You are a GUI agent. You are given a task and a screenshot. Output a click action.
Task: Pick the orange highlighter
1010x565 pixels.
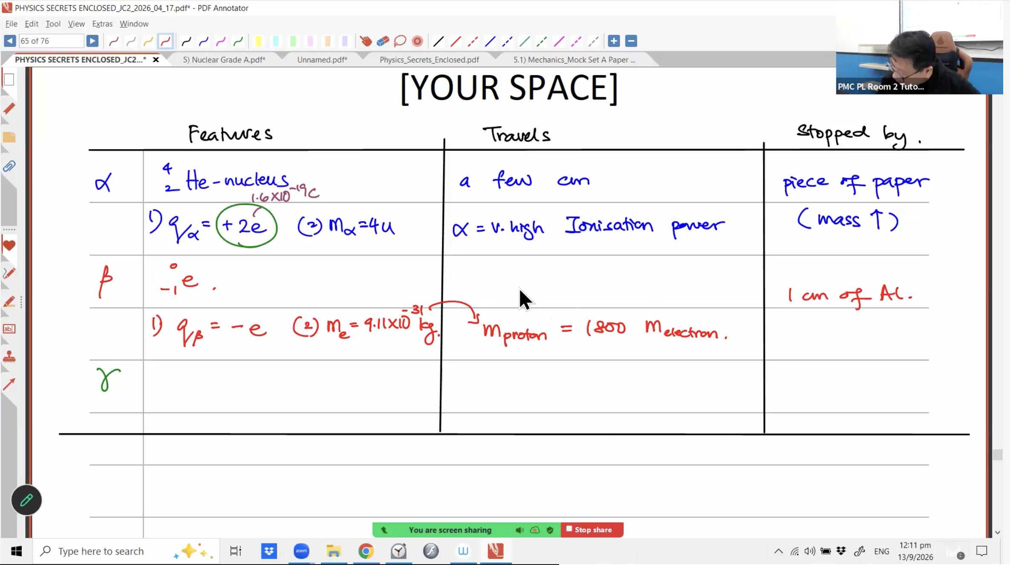(328, 41)
